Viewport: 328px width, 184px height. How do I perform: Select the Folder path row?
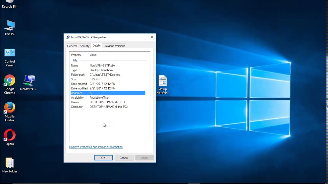point(108,75)
